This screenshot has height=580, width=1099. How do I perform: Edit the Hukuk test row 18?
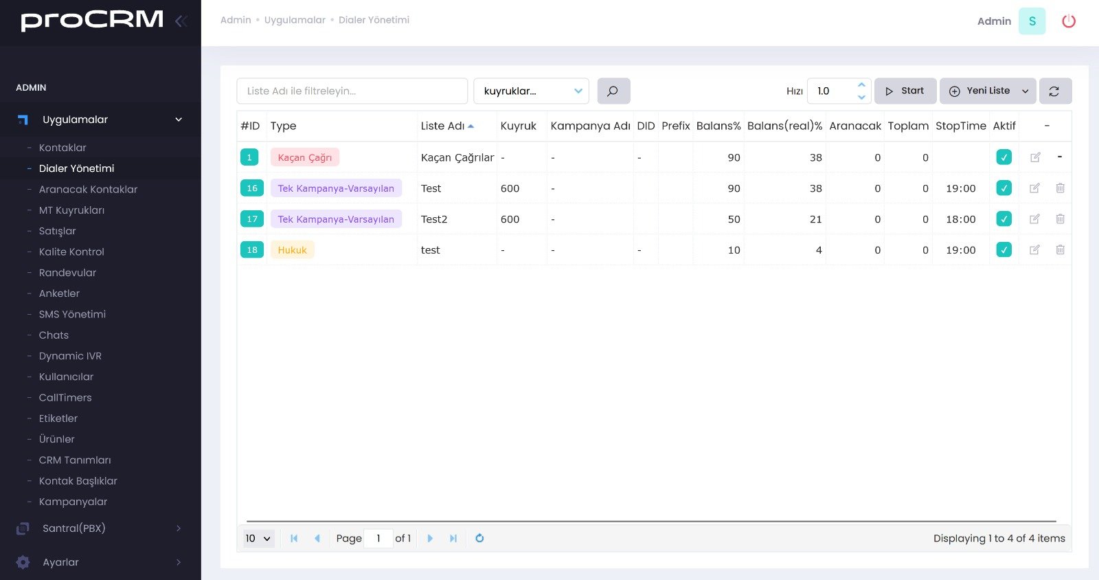(x=1035, y=250)
